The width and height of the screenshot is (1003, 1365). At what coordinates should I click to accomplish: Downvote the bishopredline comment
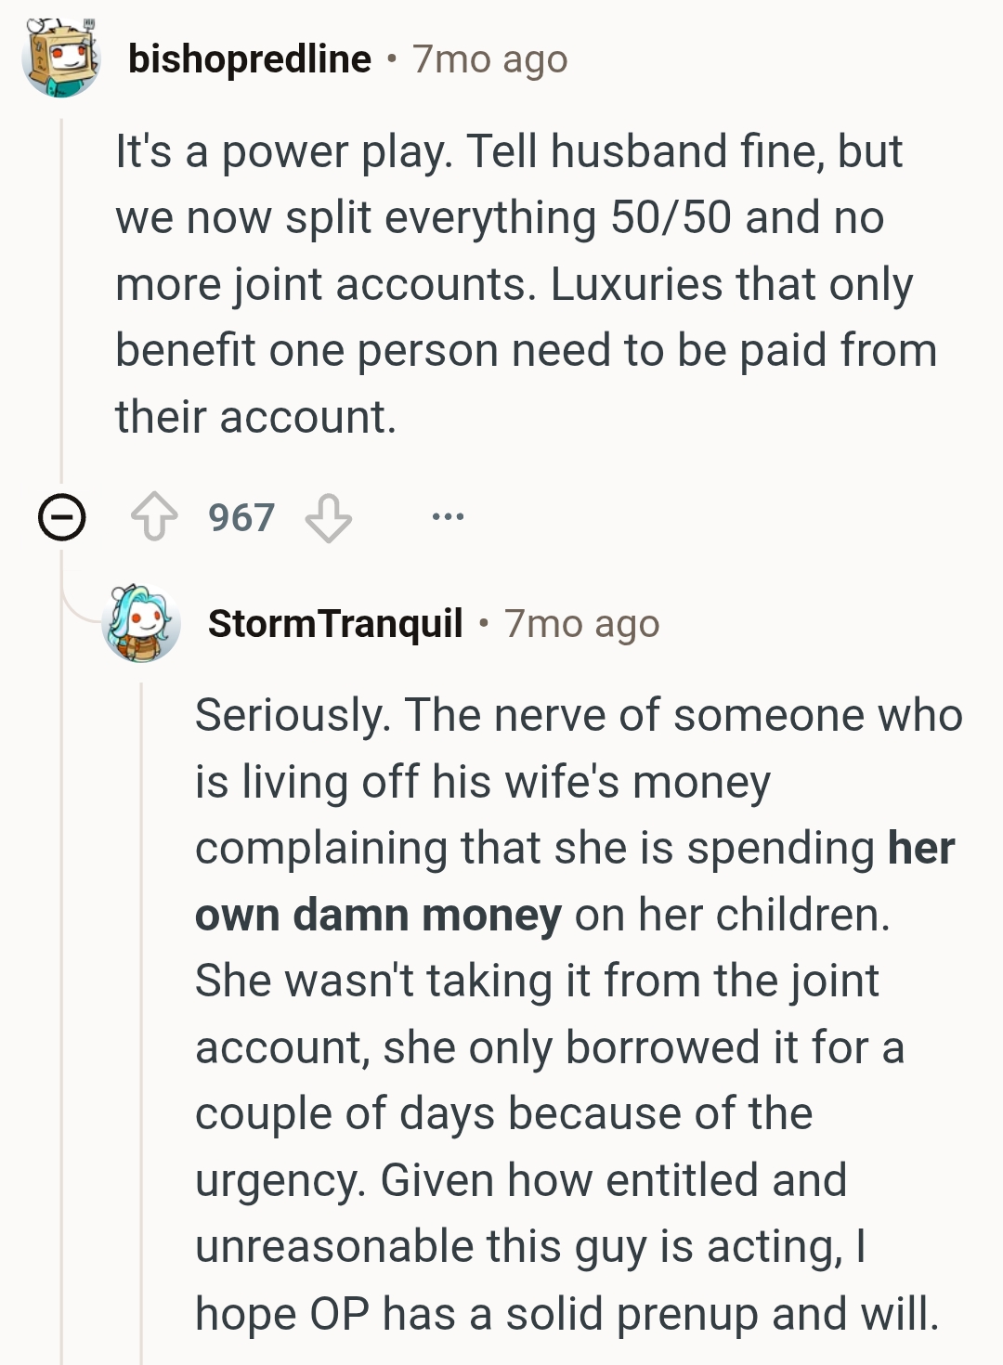coord(329,517)
